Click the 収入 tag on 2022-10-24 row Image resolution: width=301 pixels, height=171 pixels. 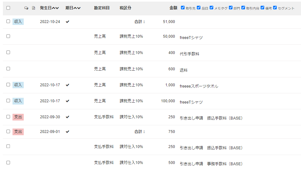pos(18,22)
